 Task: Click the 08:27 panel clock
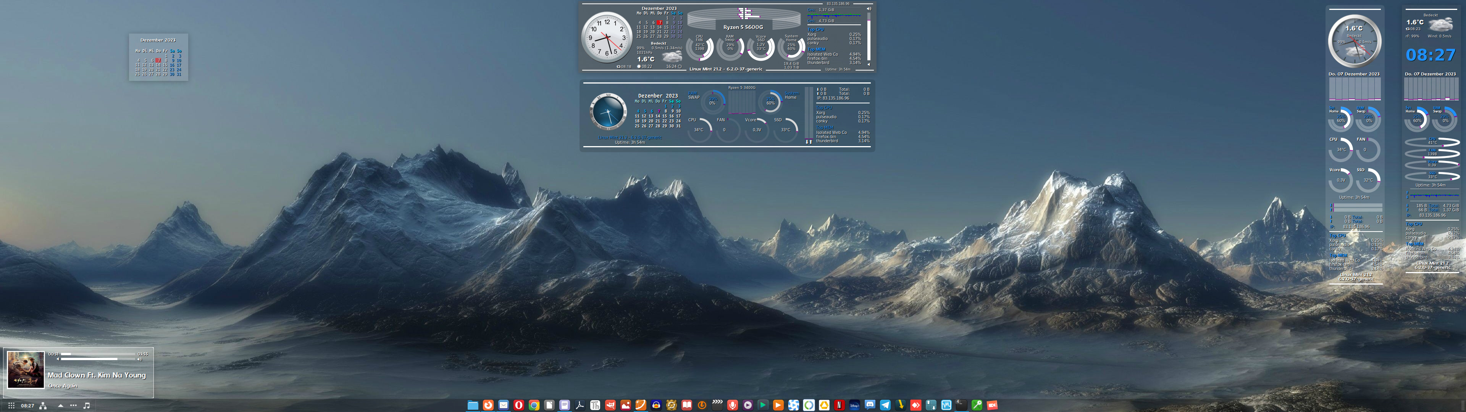pos(27,406)
